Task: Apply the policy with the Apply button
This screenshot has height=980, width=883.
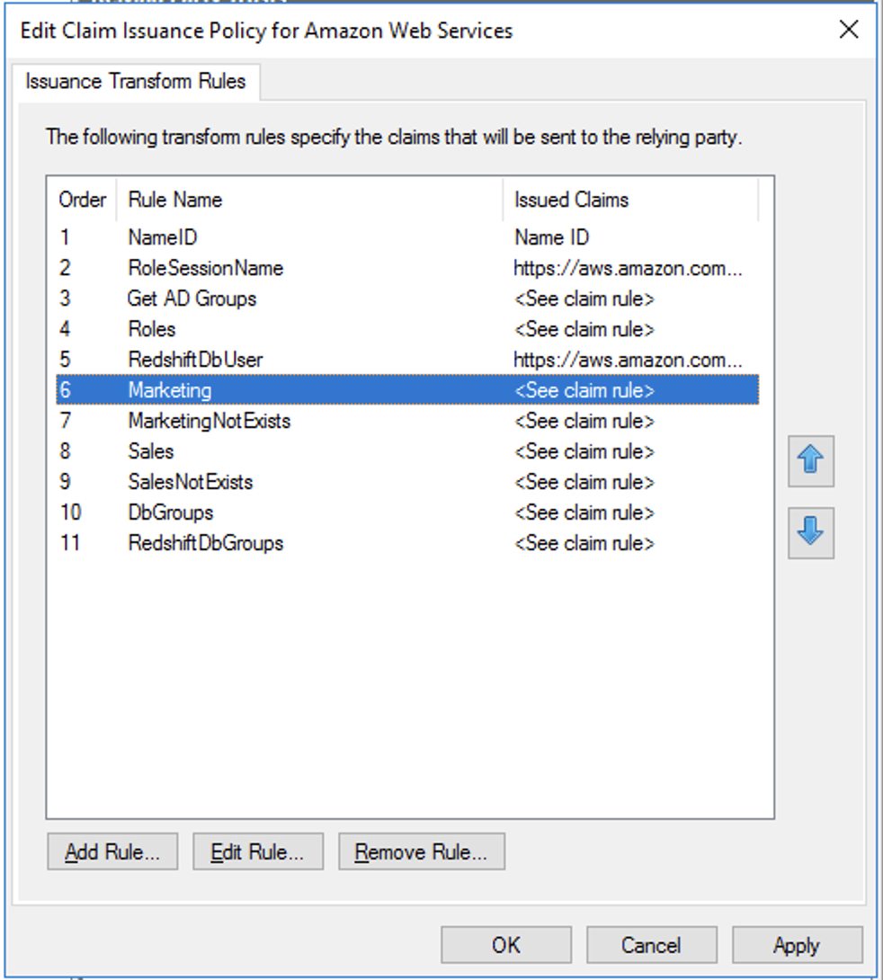Action: pyautogui.click(x=798, y=945)
